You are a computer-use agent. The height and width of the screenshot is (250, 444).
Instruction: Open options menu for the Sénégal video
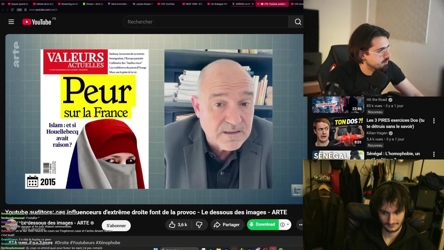pyautogui.click(x=434, y=154)
